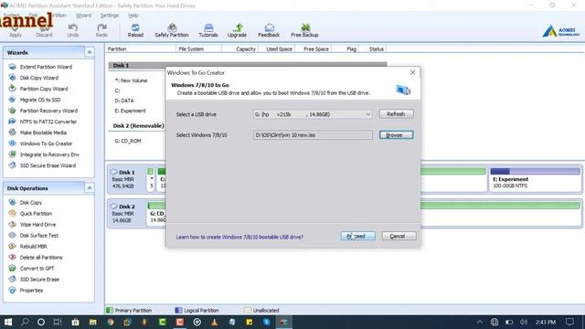Launch the Disk Copy Wizard
585x329 pixels.
coord(38,78)
